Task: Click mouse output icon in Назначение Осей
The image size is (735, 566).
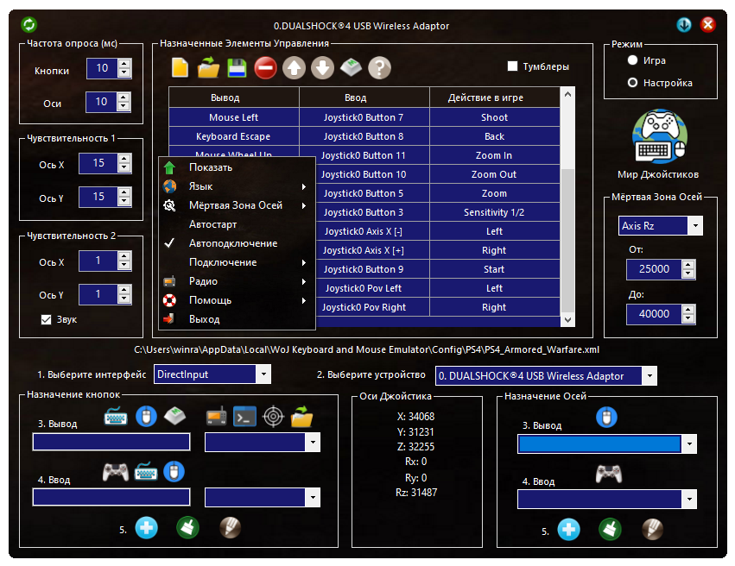Action: 606,417
